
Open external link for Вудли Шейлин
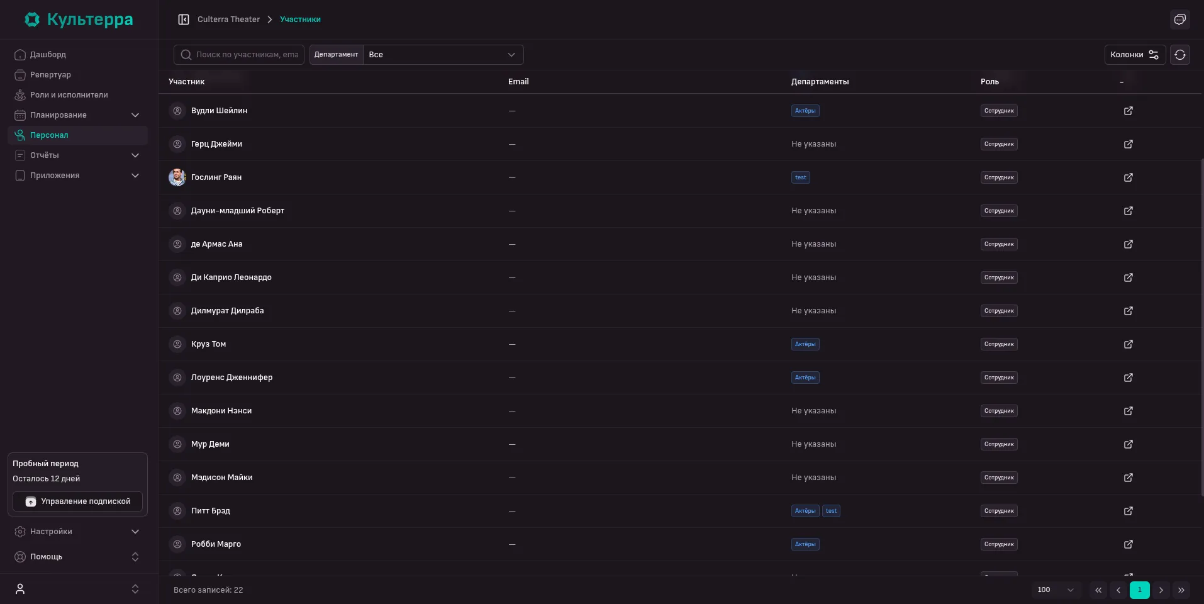(x=1129, y=111)
